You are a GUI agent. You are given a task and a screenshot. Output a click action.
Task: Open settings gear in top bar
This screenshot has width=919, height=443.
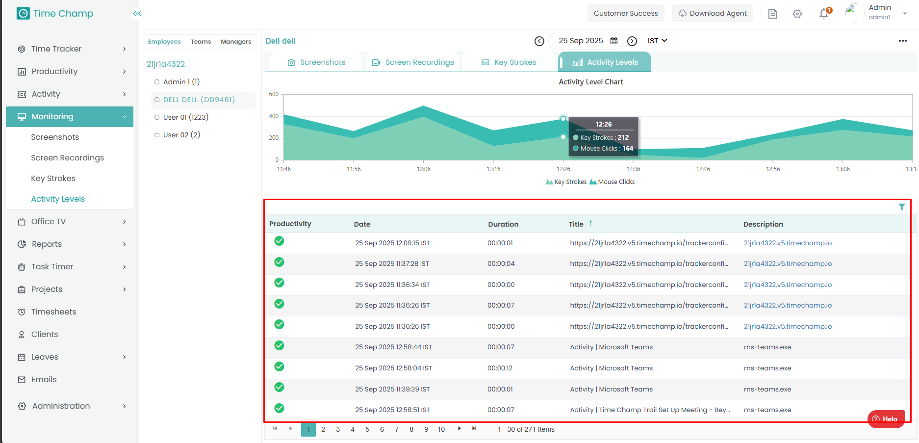(x=797, y=14)
